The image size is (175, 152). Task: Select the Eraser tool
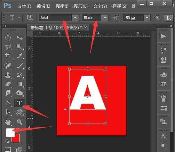click(x=8, y=84)
